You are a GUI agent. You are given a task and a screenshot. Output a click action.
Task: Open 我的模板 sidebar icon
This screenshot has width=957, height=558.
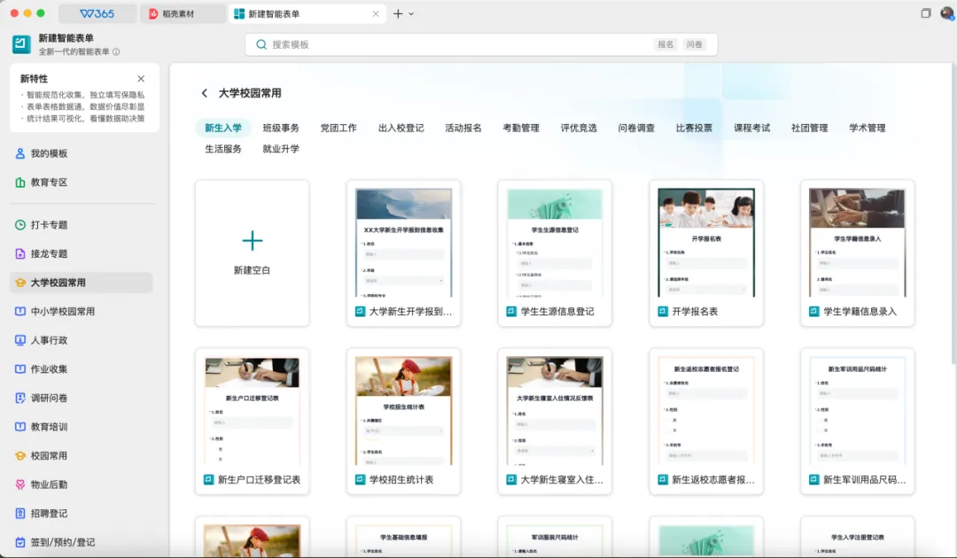point(20,154)
